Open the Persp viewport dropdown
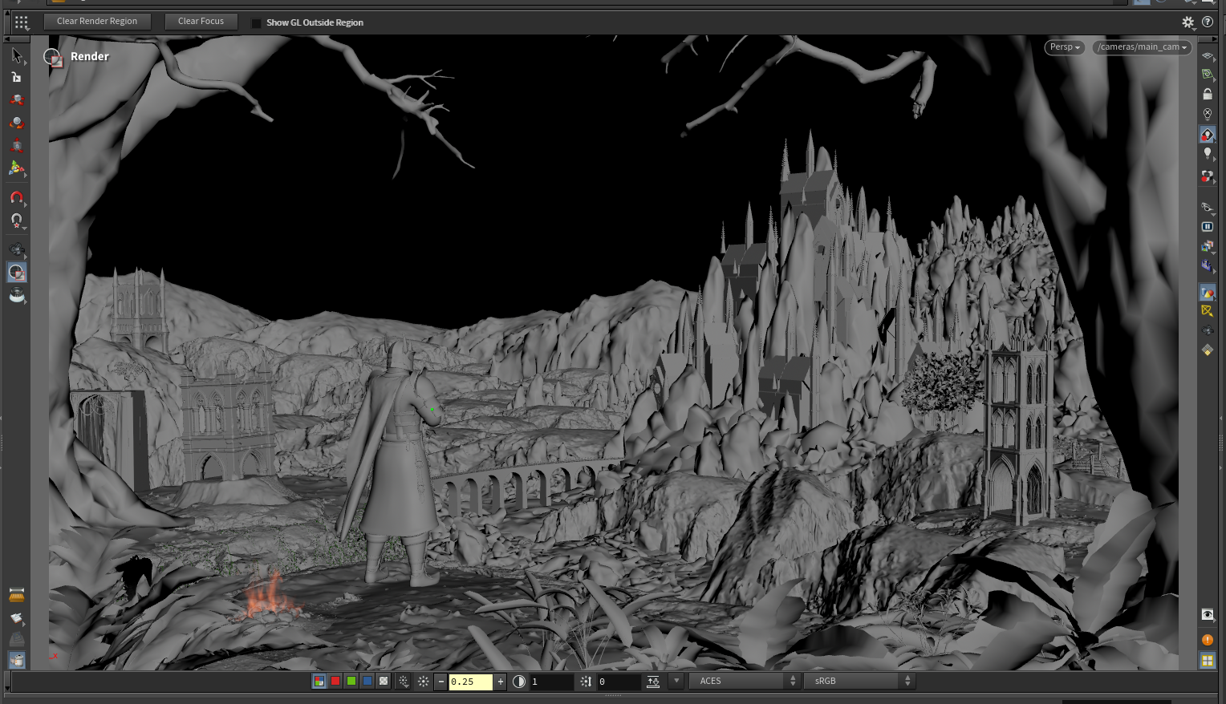Image resolution: width=1226 pixels, height=704 pixels. pyautogui.click(x=1065, y=47)
